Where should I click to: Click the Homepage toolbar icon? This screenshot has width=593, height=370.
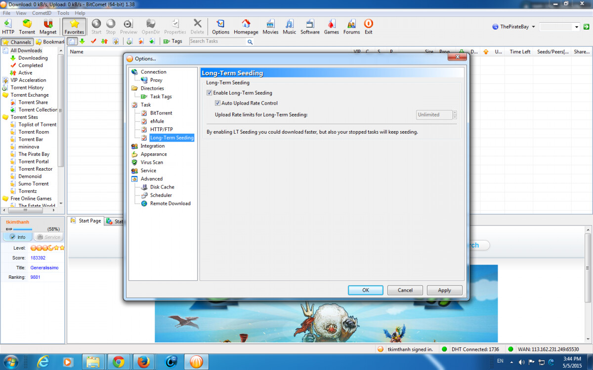coord(246,27)
